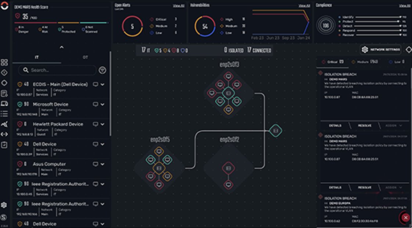Viewport: 412px width, 228px height.
Task: Open View All for Compliance
Action: 404,5
